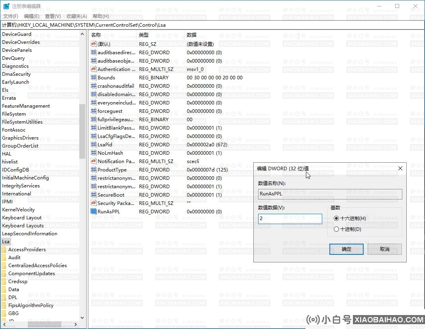
Task: Open the 收藏夹(A) menu
Action: (x=77, y=16)
